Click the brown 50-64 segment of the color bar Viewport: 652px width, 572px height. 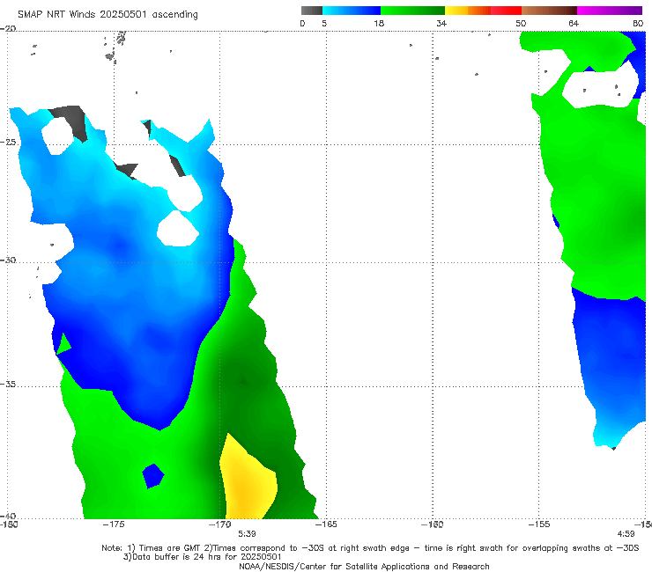pos(549,11)
